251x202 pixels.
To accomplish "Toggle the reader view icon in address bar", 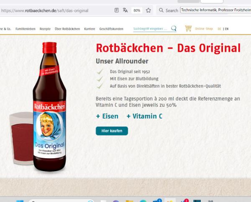I will [x=117, y=10].
